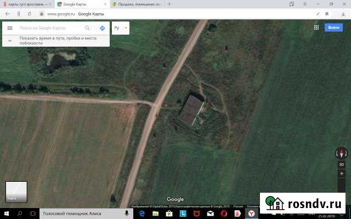Click the search magnifier icon in Maps
The image size is (351, 219).
coord(88,28)
